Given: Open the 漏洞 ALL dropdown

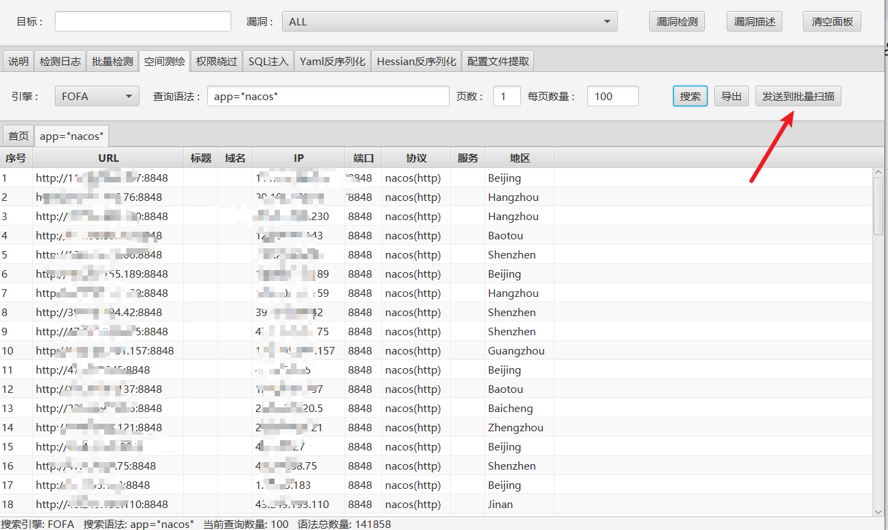Looking at the screenshot, I should pos(449,21).
